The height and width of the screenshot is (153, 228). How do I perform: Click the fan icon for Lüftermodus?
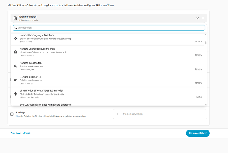15,94
